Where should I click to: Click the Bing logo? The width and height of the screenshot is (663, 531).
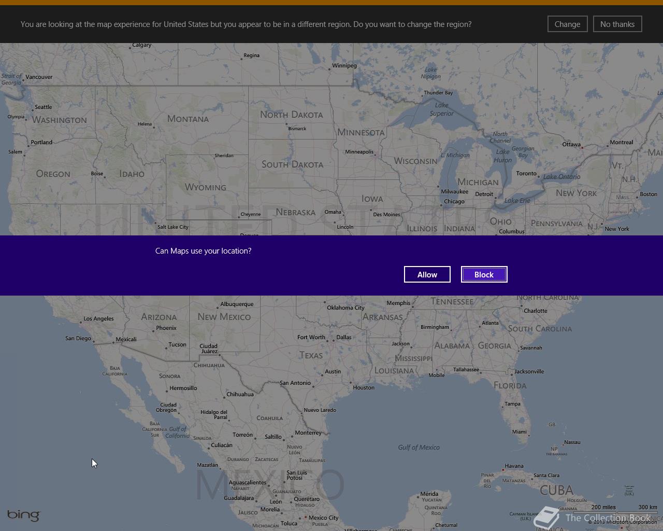(x=23, y=515)
